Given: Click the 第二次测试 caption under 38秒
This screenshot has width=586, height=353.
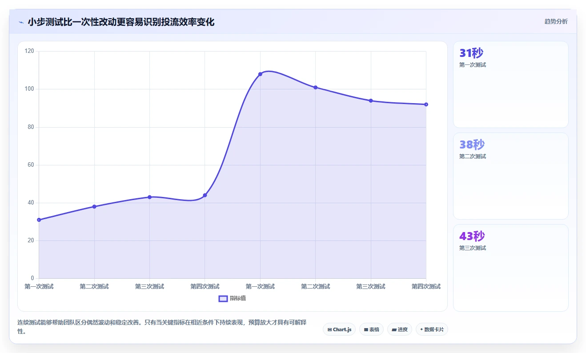Looking at the screenshot, I should click(x=473, y=156).
